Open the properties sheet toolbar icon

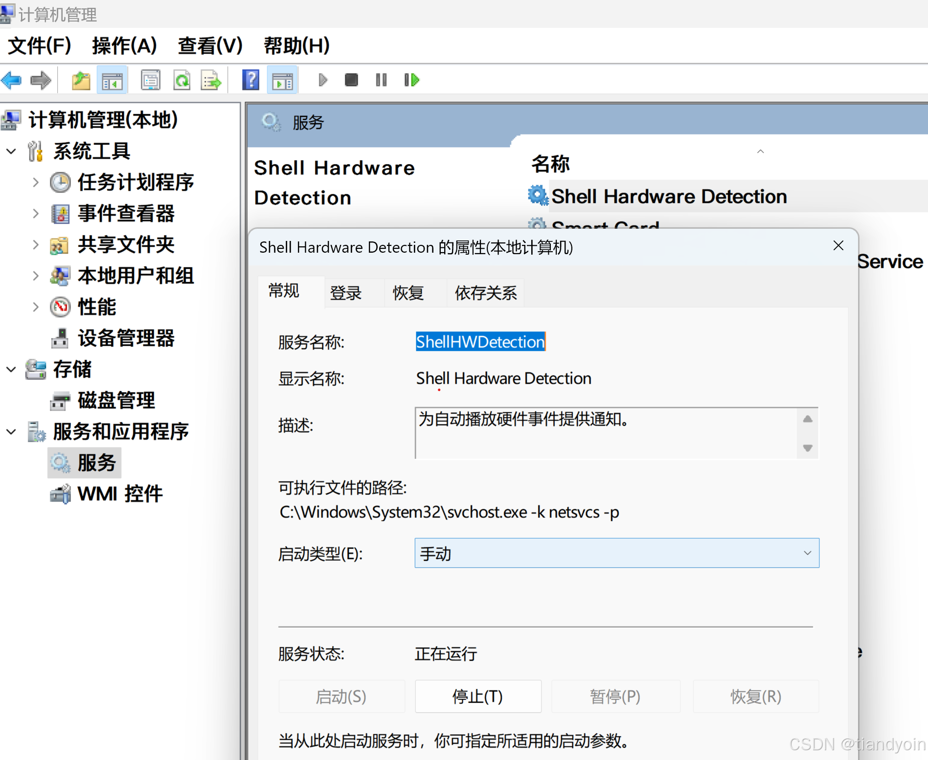click(x=151, y=80)
